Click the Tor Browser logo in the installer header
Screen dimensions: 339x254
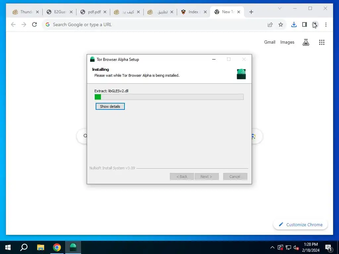pos(241,74)
